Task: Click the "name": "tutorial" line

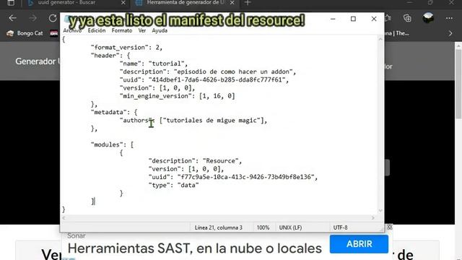Action: [153, 64]
